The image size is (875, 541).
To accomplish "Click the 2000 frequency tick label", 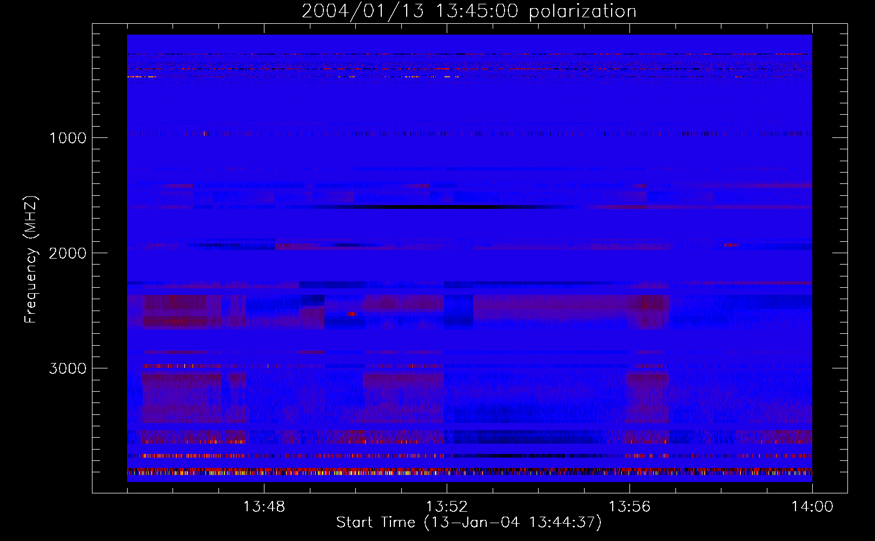I will [x=68, y=253].
